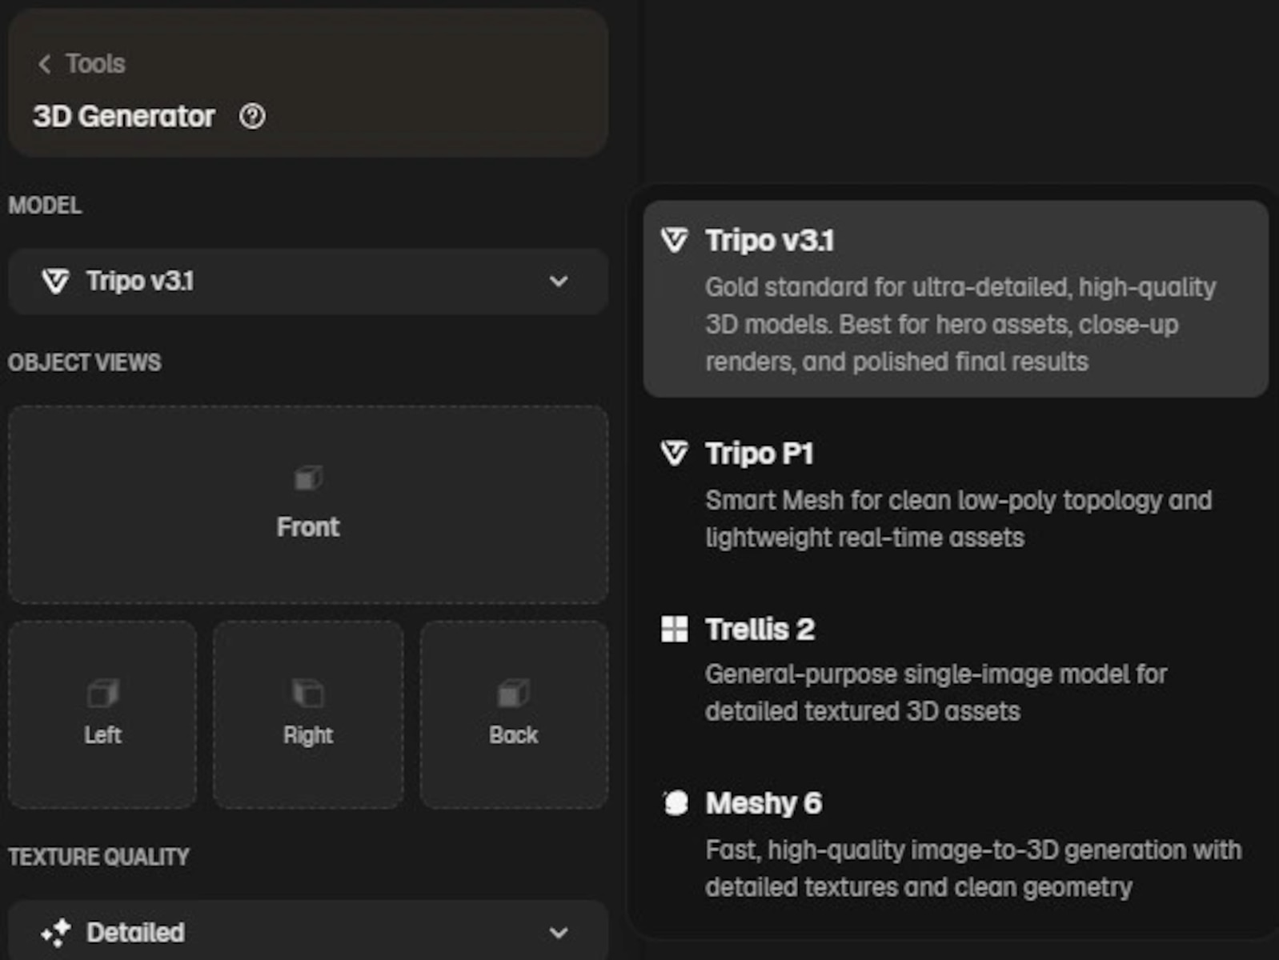Click the 'Gold standard for ultra-detailed' description

tap(960, 324)
